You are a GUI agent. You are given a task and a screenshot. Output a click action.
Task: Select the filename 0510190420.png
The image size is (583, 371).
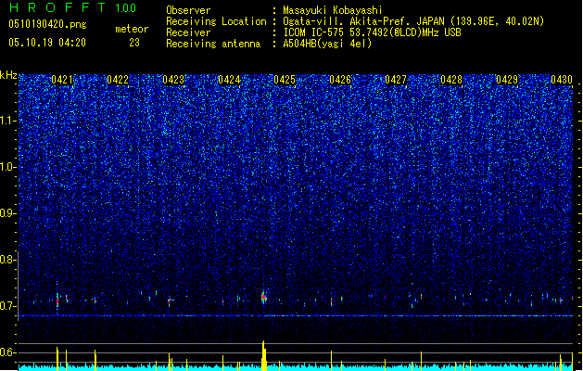(x=47, y=24)
